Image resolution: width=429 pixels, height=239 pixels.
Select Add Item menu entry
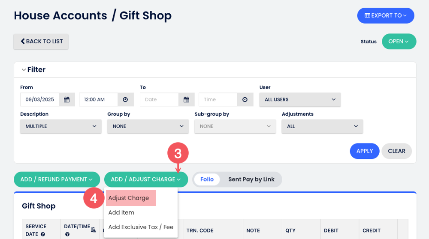click(121, 212)
